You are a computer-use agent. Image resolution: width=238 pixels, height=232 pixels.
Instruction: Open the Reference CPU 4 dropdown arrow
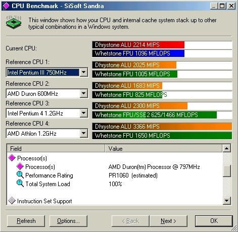[x=84, y=133]
